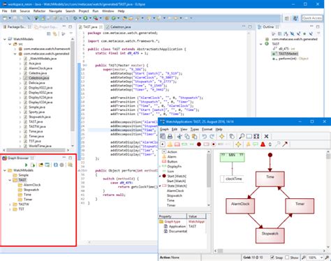The image size is (331, 261).
Task: Click the fit-to-window icon in WatchApplication toolbar
Action: pos(256,136)
